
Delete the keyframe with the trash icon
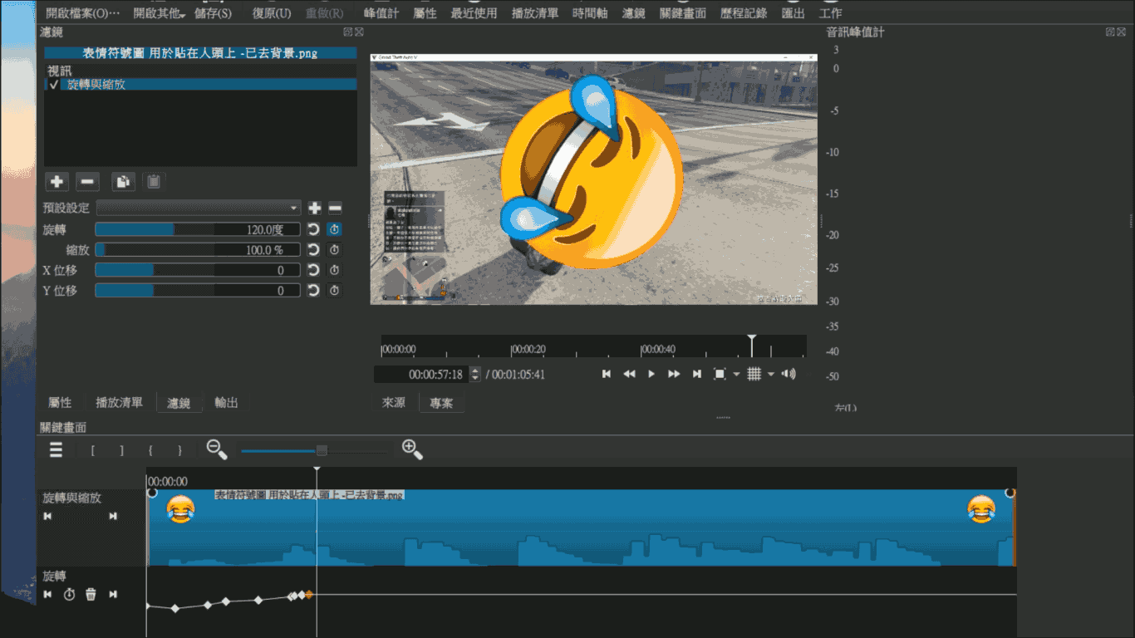point(91,594)
